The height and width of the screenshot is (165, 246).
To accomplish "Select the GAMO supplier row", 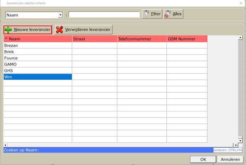I will click(105, 64).
